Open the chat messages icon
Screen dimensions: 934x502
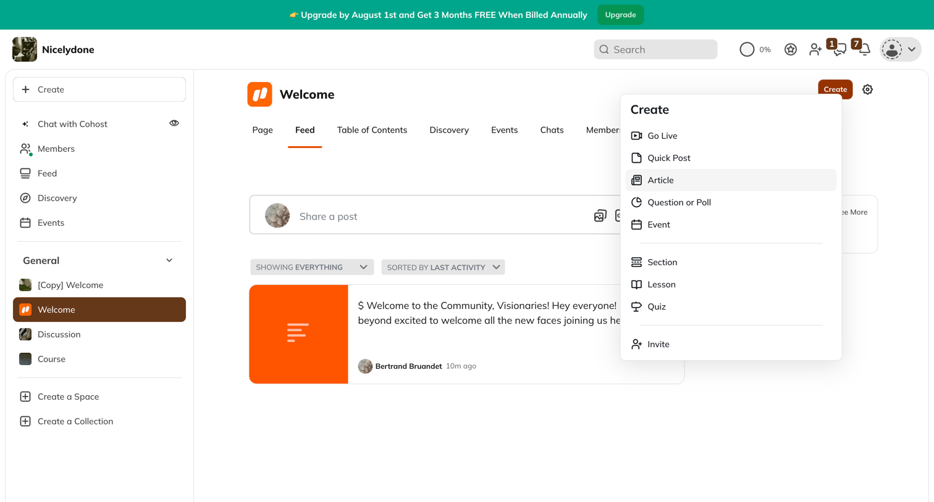tap(839, 50)
